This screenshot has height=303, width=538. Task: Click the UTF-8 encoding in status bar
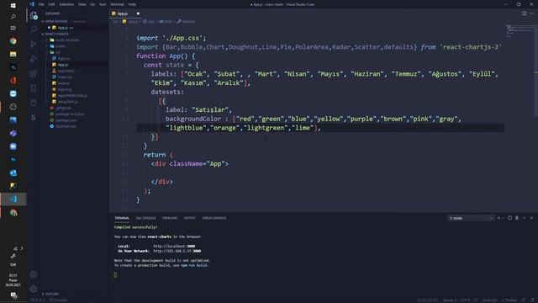click(x=465, y=300)
